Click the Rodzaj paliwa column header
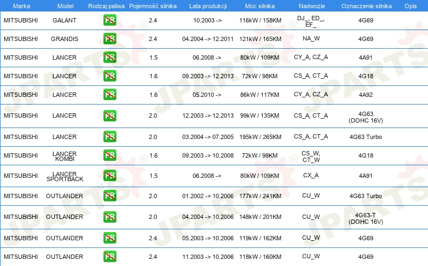This screenshot has height=266, width=428. point(106,6)
